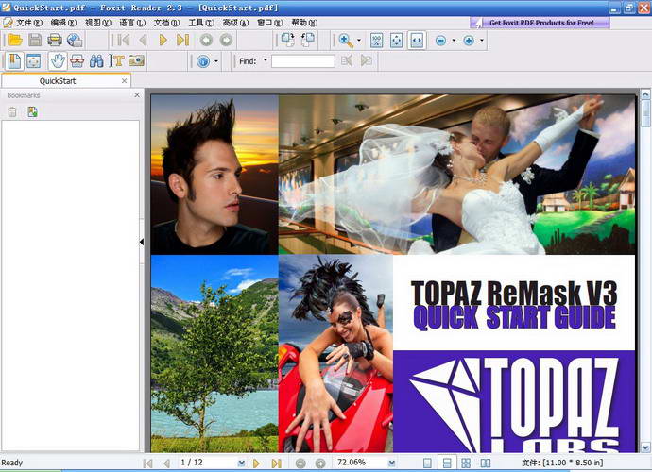Click the delete bookmark trash icon
Screen dimensions: 652x472
pyautogui.click(x=12, y=111)
